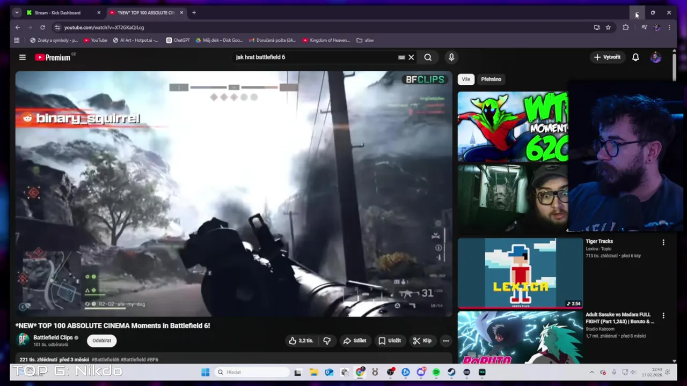Save video with Uložit button
687x386 pixels.
tap(390, 340)
